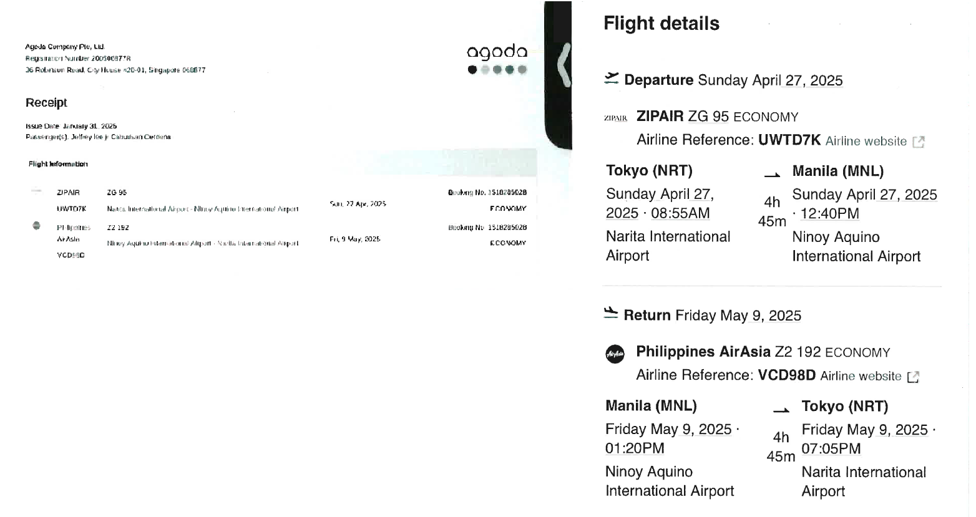Click the Return landing plane icon
This screenshot has height=517, width=976.
(x=611, y=313)
